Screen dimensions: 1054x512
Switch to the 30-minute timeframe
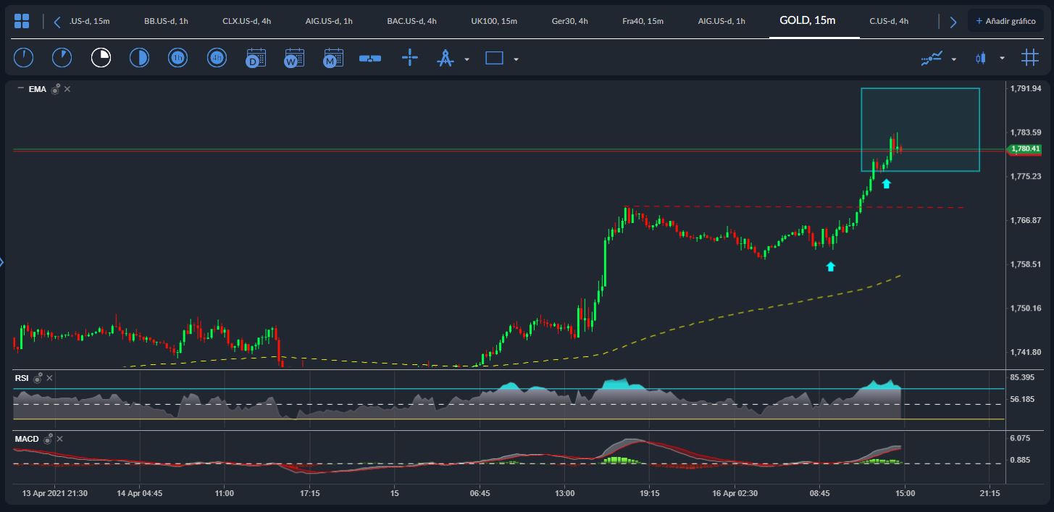(x=139, y=58)
